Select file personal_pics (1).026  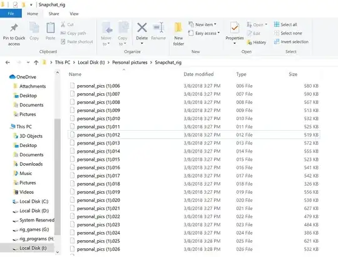coord(194,249)
